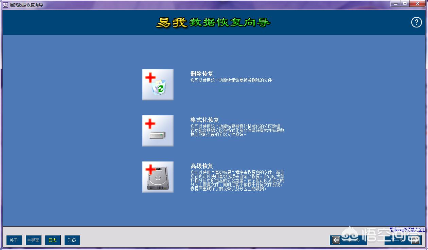Open advanced recovery via the hard disk icon
428x250 pixels.
[x=158, y=177]
